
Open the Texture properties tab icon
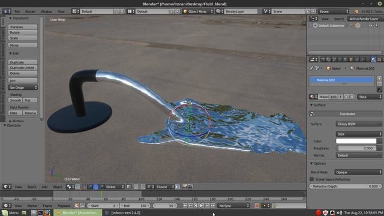pyautogui.click(x=379, y=59)
